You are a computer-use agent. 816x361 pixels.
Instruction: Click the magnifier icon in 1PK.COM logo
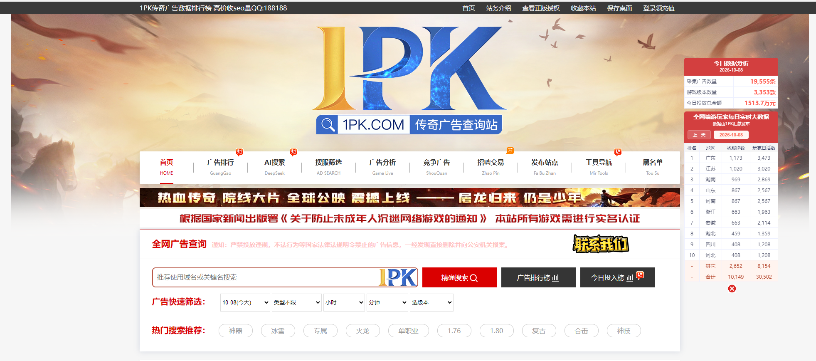tap(328, 125)
